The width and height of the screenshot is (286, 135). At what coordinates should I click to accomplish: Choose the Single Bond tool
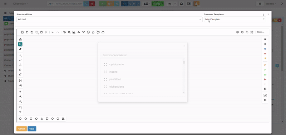(20, 56)
